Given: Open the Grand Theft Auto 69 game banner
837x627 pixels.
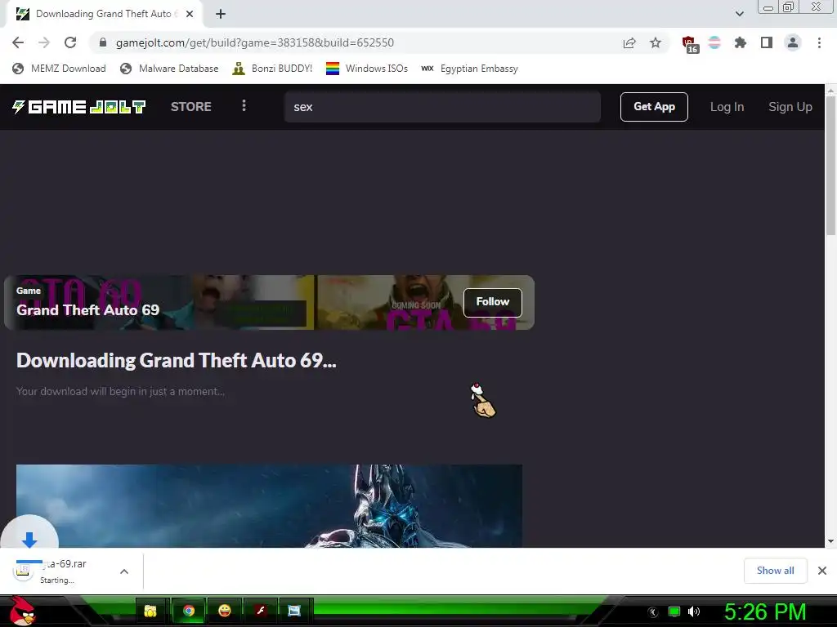Looking at the screenshot, I should click(269, 302).
